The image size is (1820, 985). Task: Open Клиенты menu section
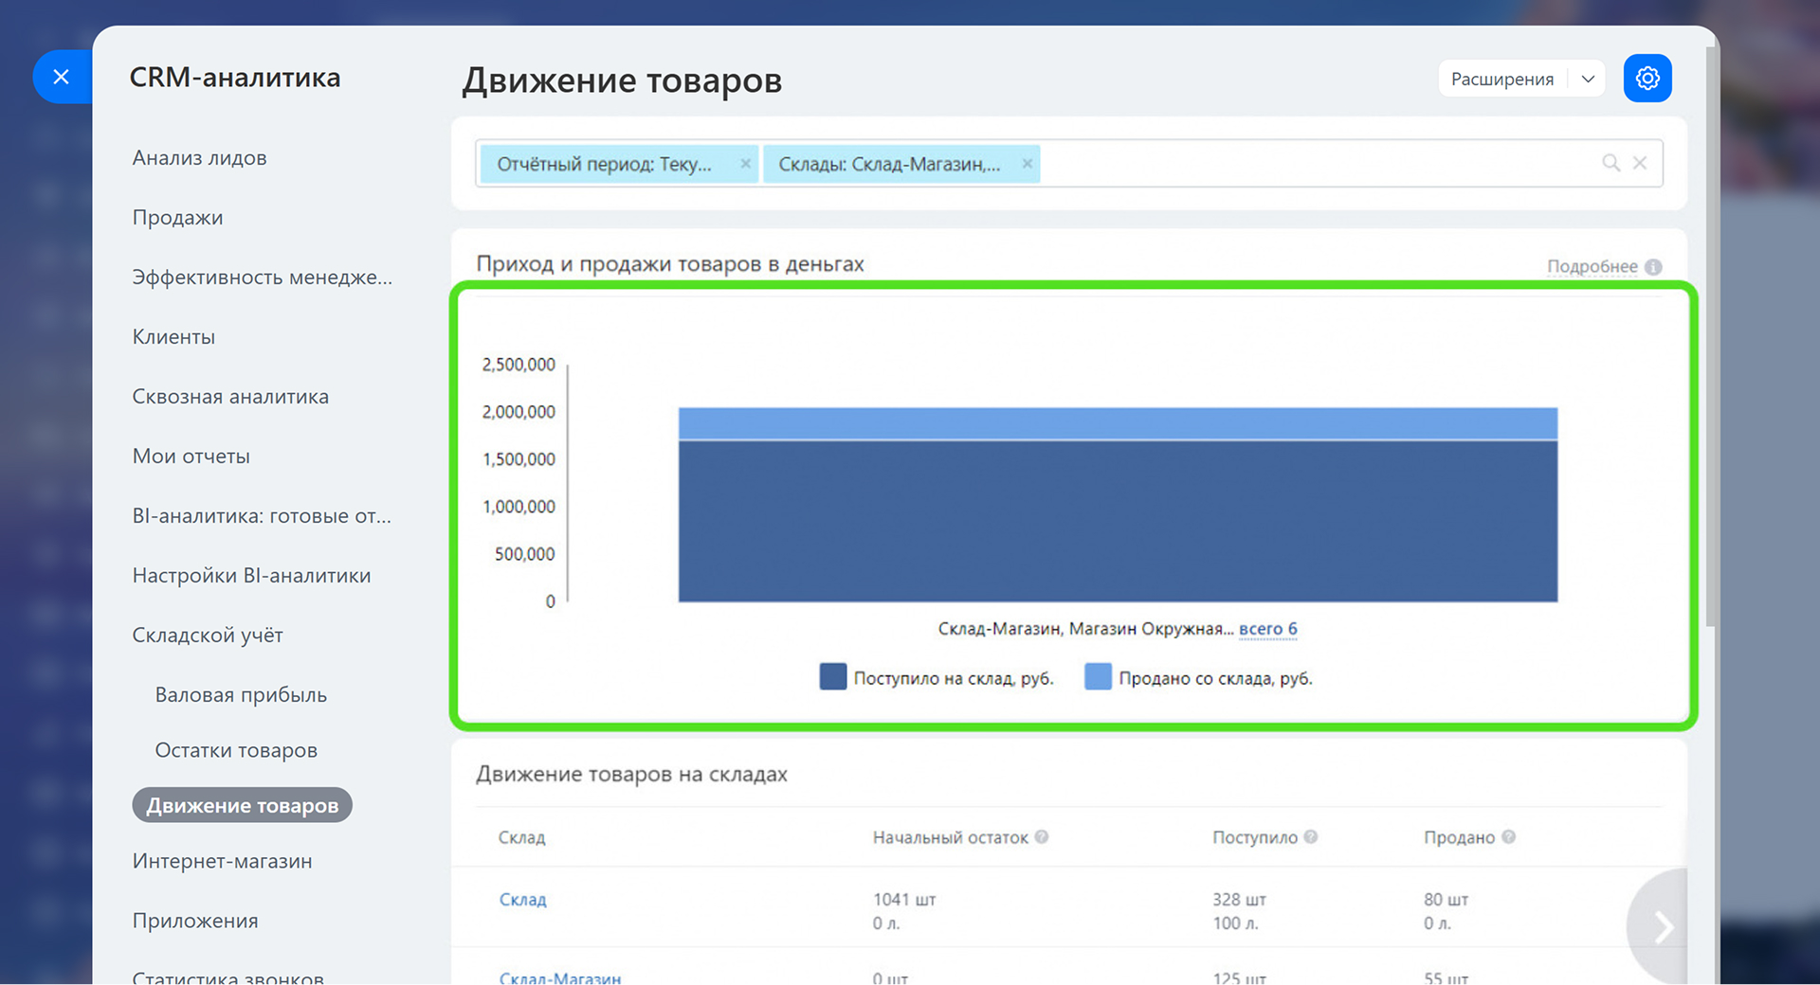pos(173,337)
